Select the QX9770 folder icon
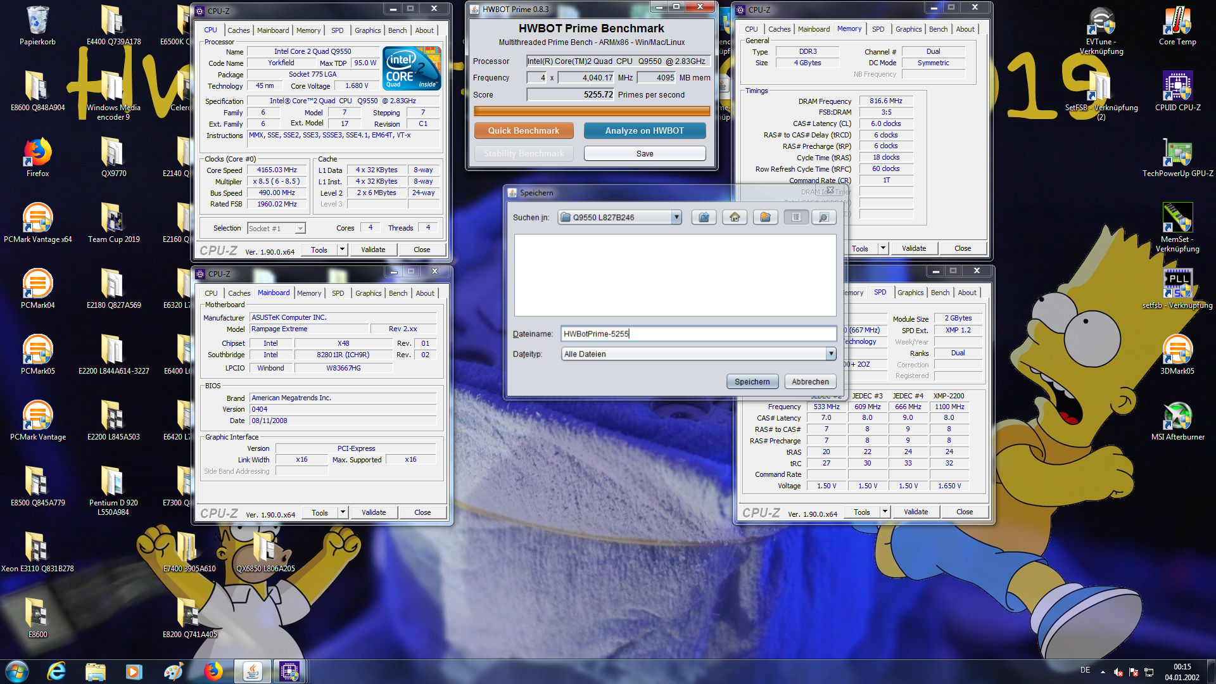This screenshot has height=684, width=1216. pos(113,157)
